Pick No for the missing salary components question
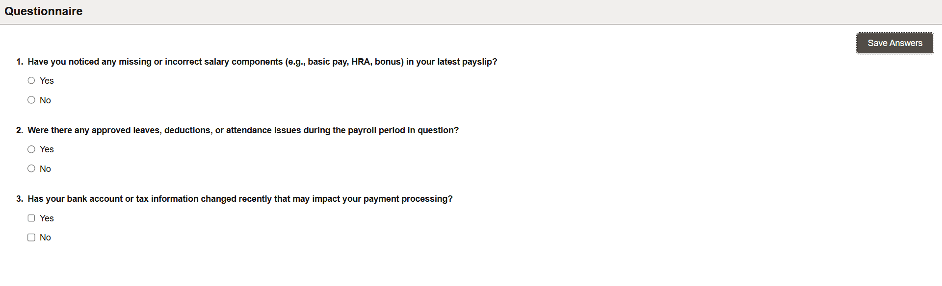942x286 pixels. coord(31,100)
